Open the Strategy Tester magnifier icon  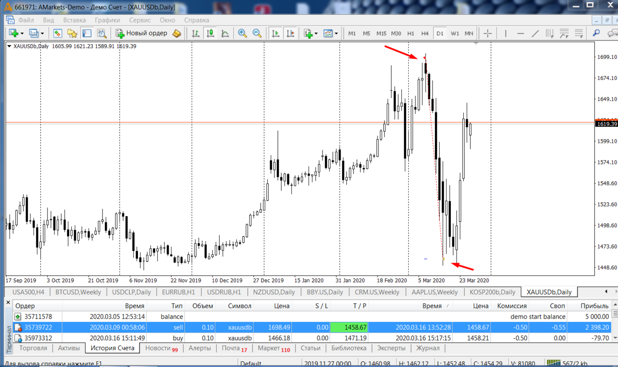click(102, 33)
